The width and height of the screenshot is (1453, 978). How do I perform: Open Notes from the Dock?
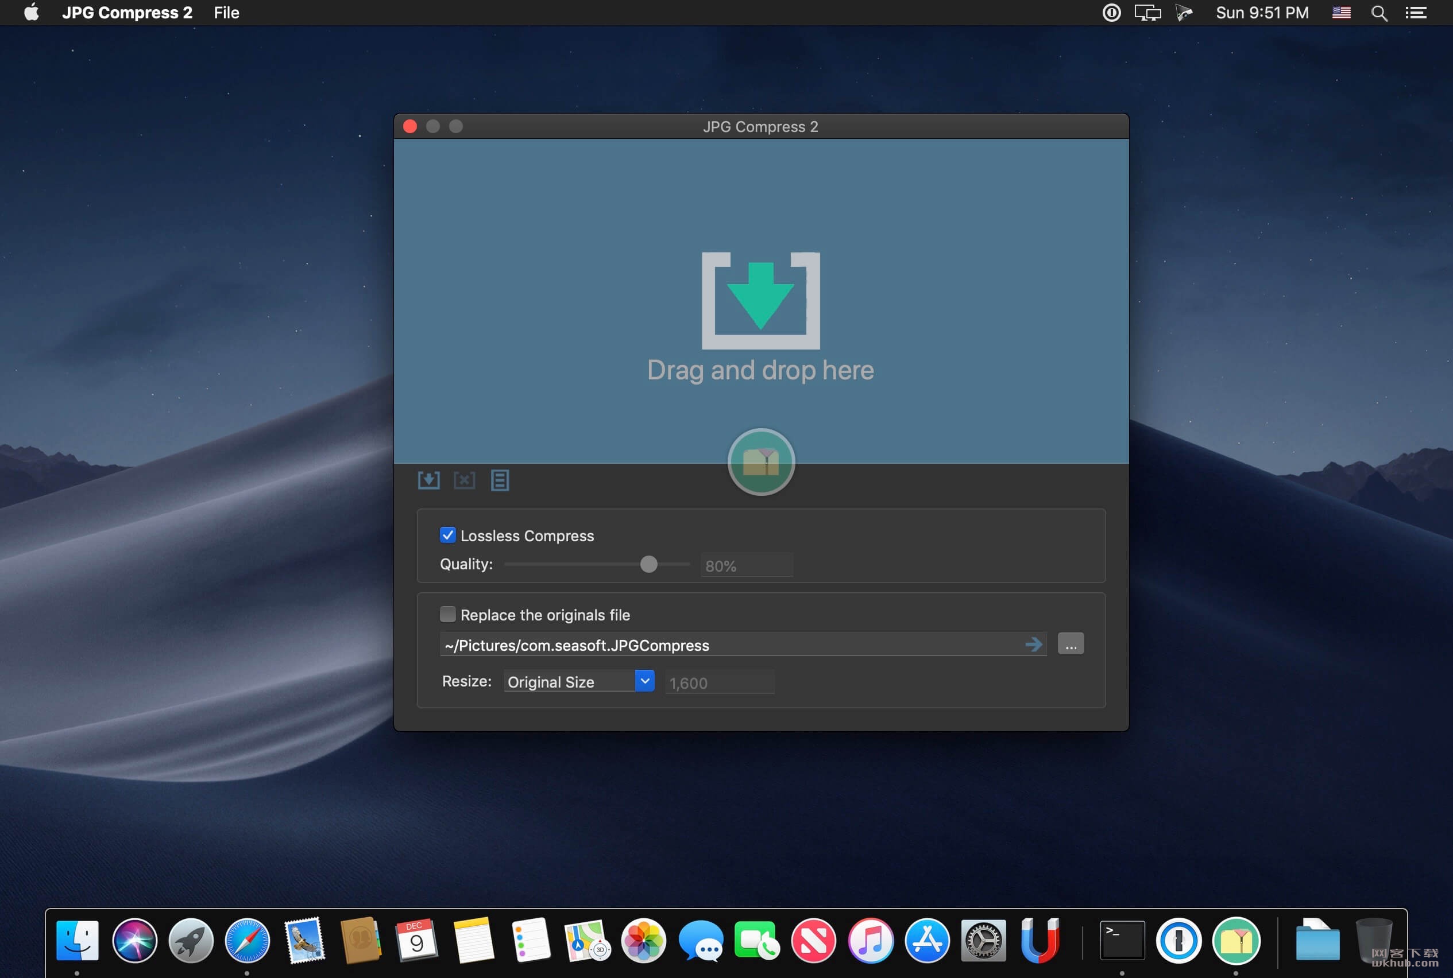(474, 940)
